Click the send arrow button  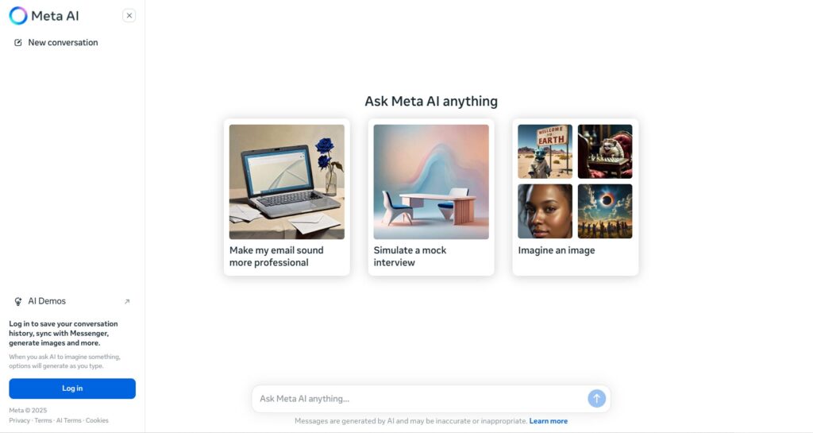[x=597, y=398]
